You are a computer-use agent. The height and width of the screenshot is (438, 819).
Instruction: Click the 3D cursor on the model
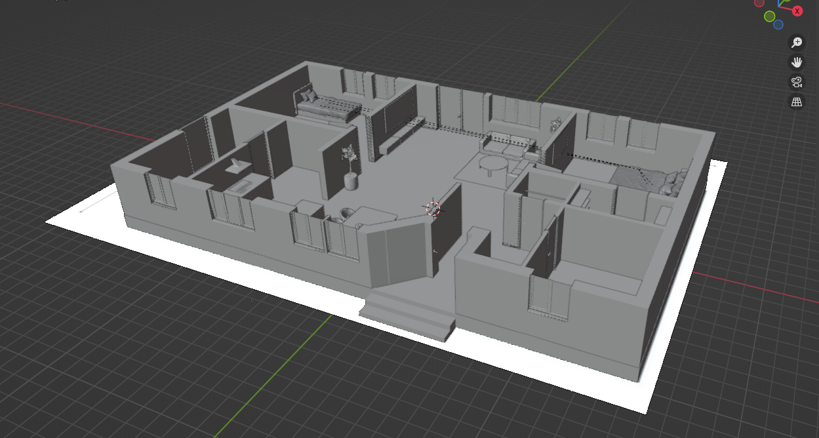coord(433,209)
